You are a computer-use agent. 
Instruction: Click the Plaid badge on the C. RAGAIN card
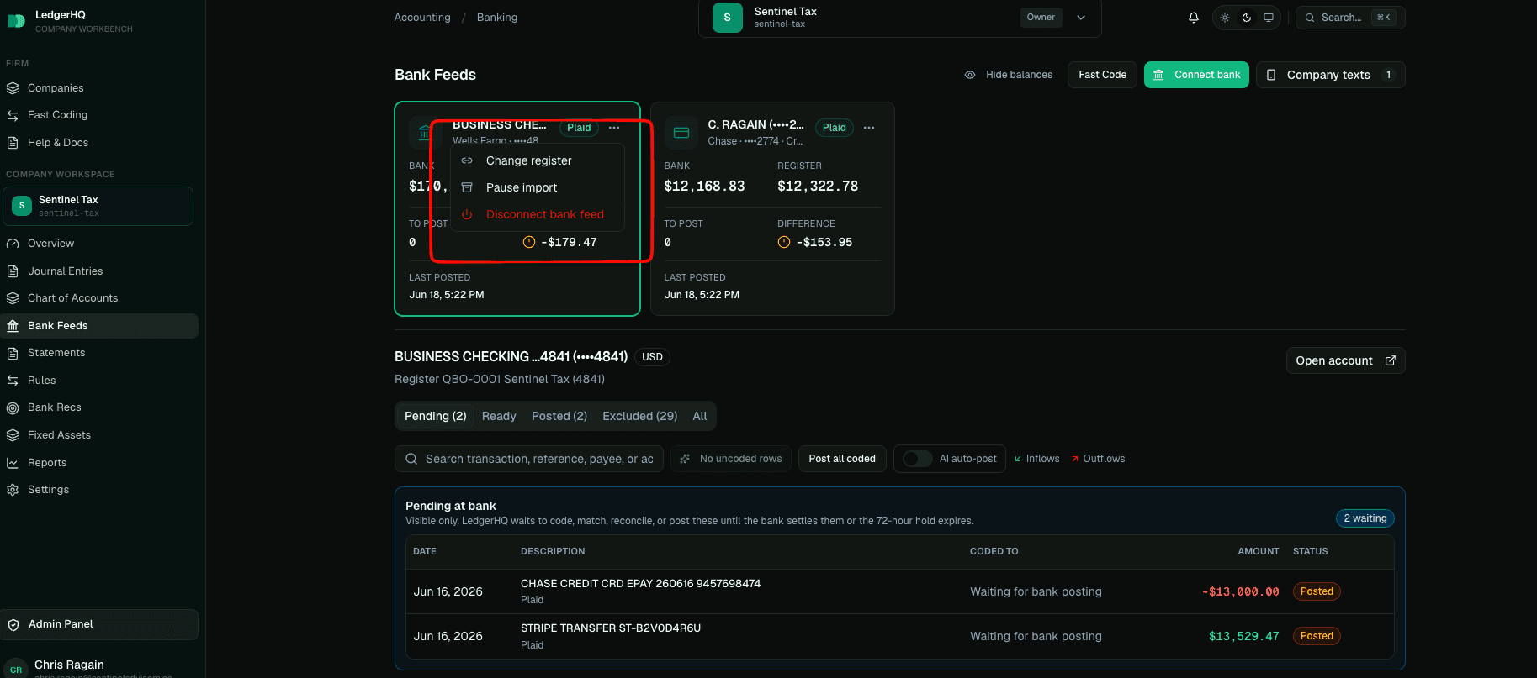point(834,128)
